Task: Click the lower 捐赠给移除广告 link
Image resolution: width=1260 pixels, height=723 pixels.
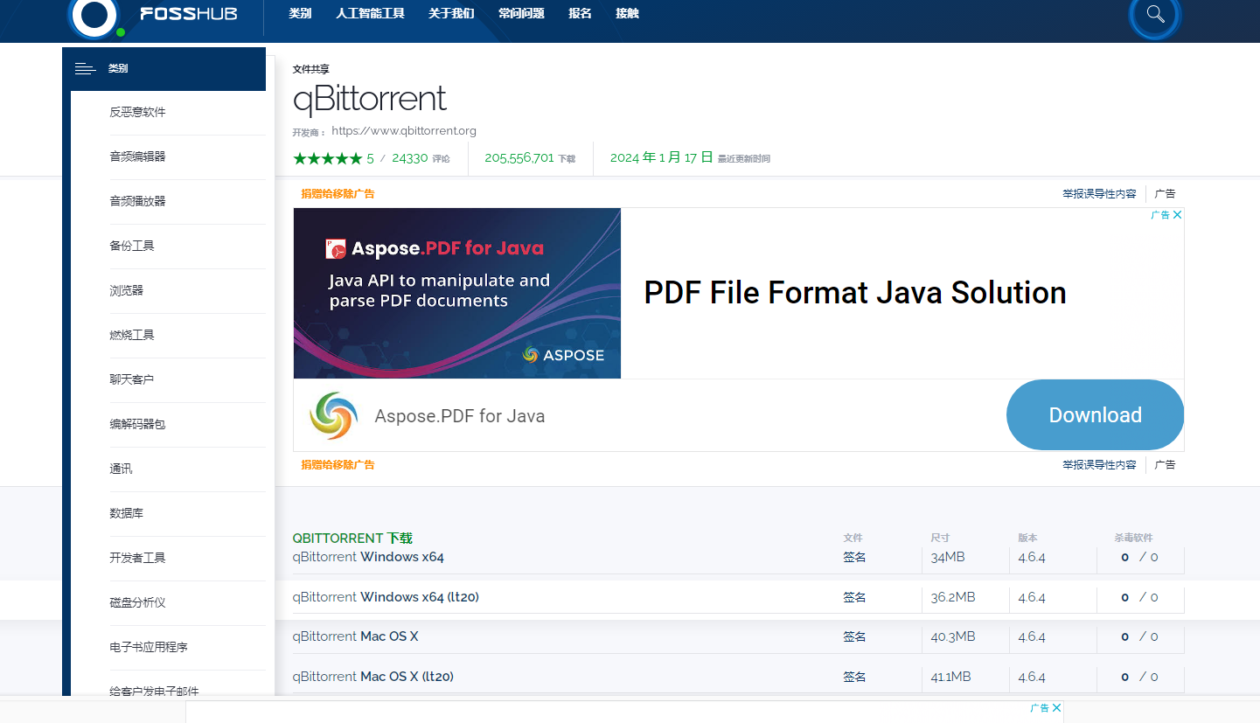Action: coord(338,465)
